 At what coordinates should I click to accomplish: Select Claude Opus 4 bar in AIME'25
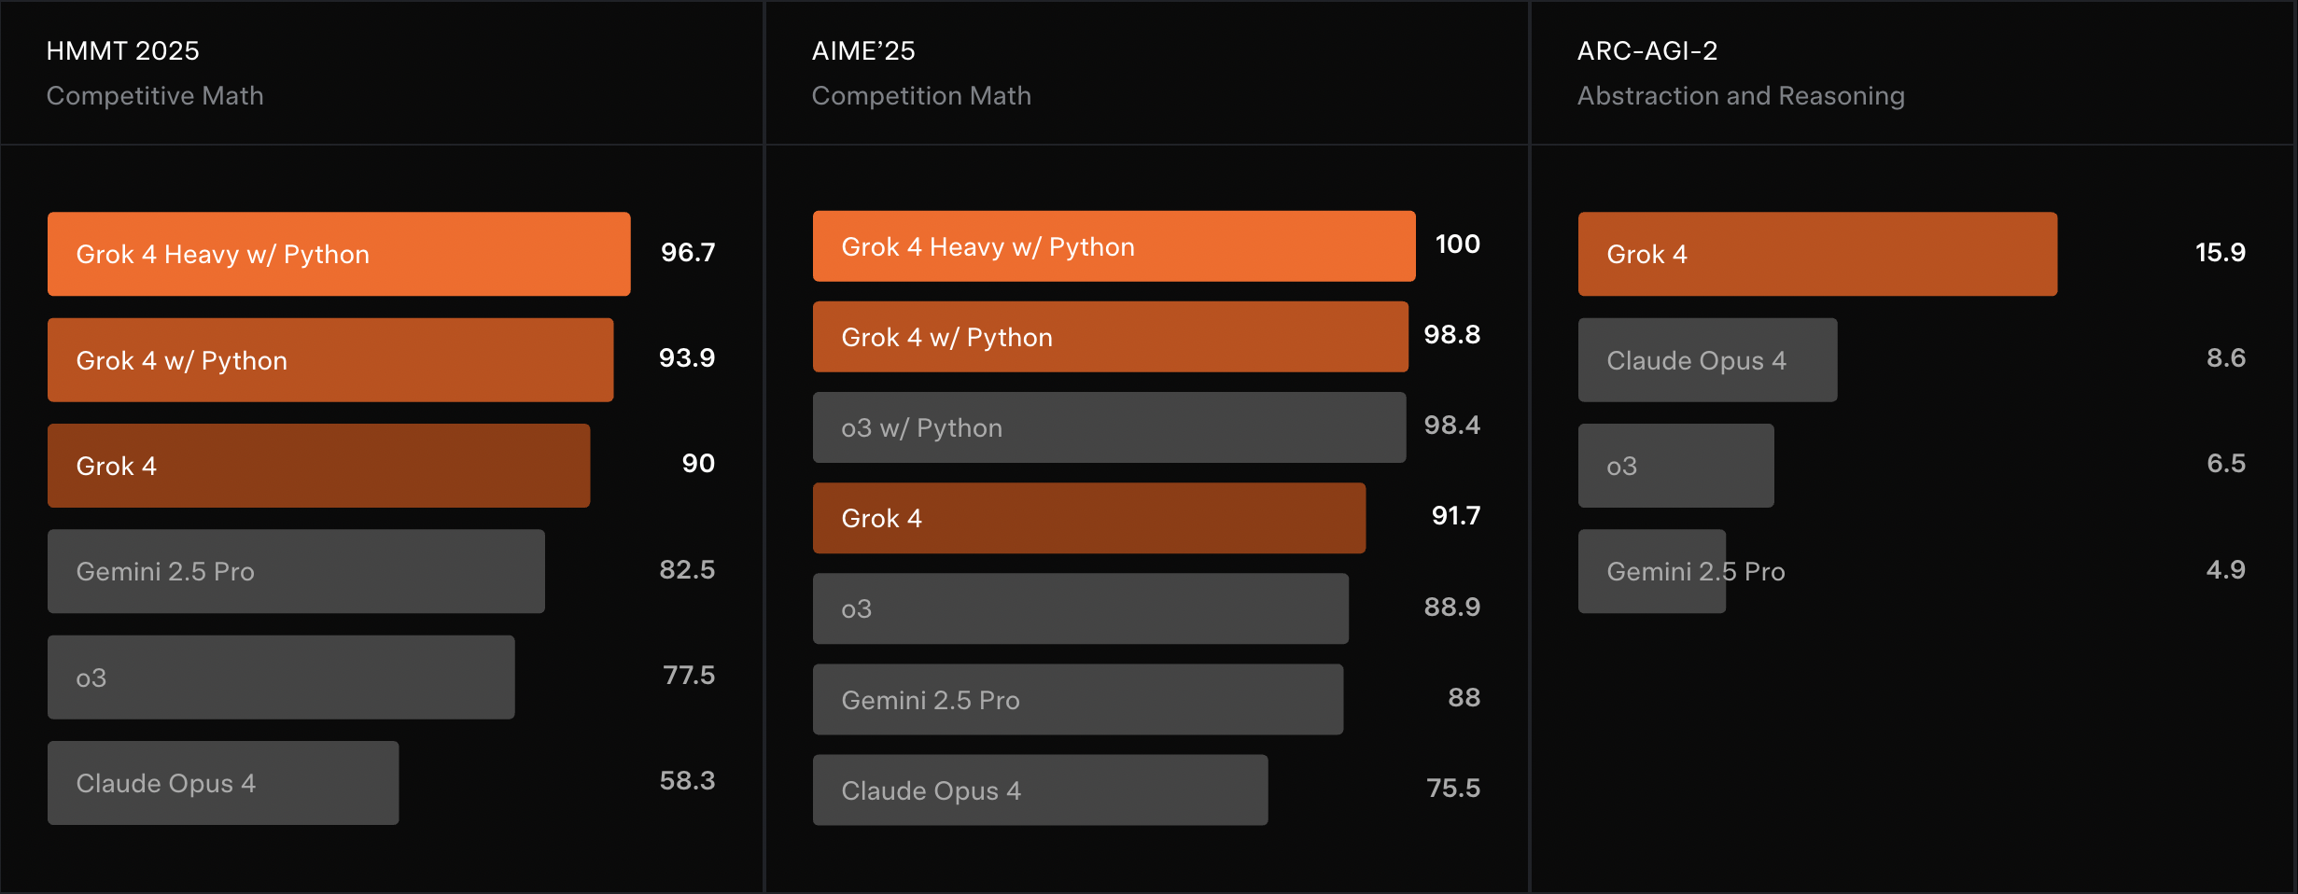point(1040,790)
